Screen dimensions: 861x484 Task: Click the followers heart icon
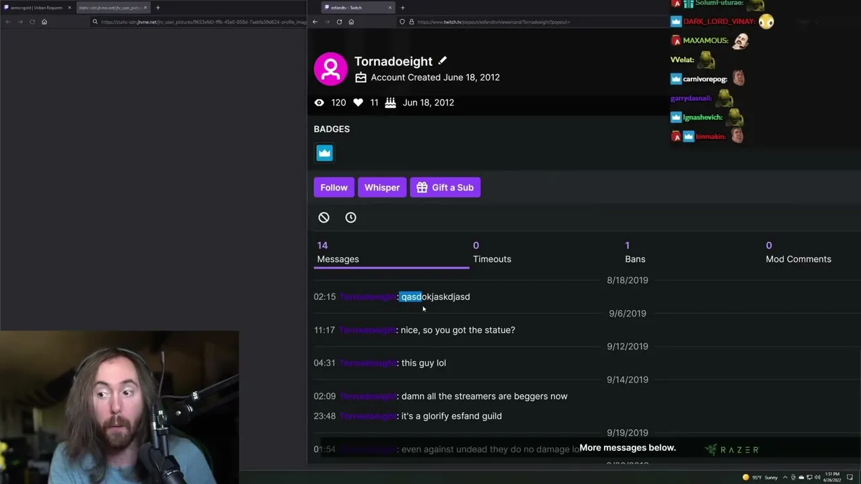pyautogui.click(x=358, y=102)
